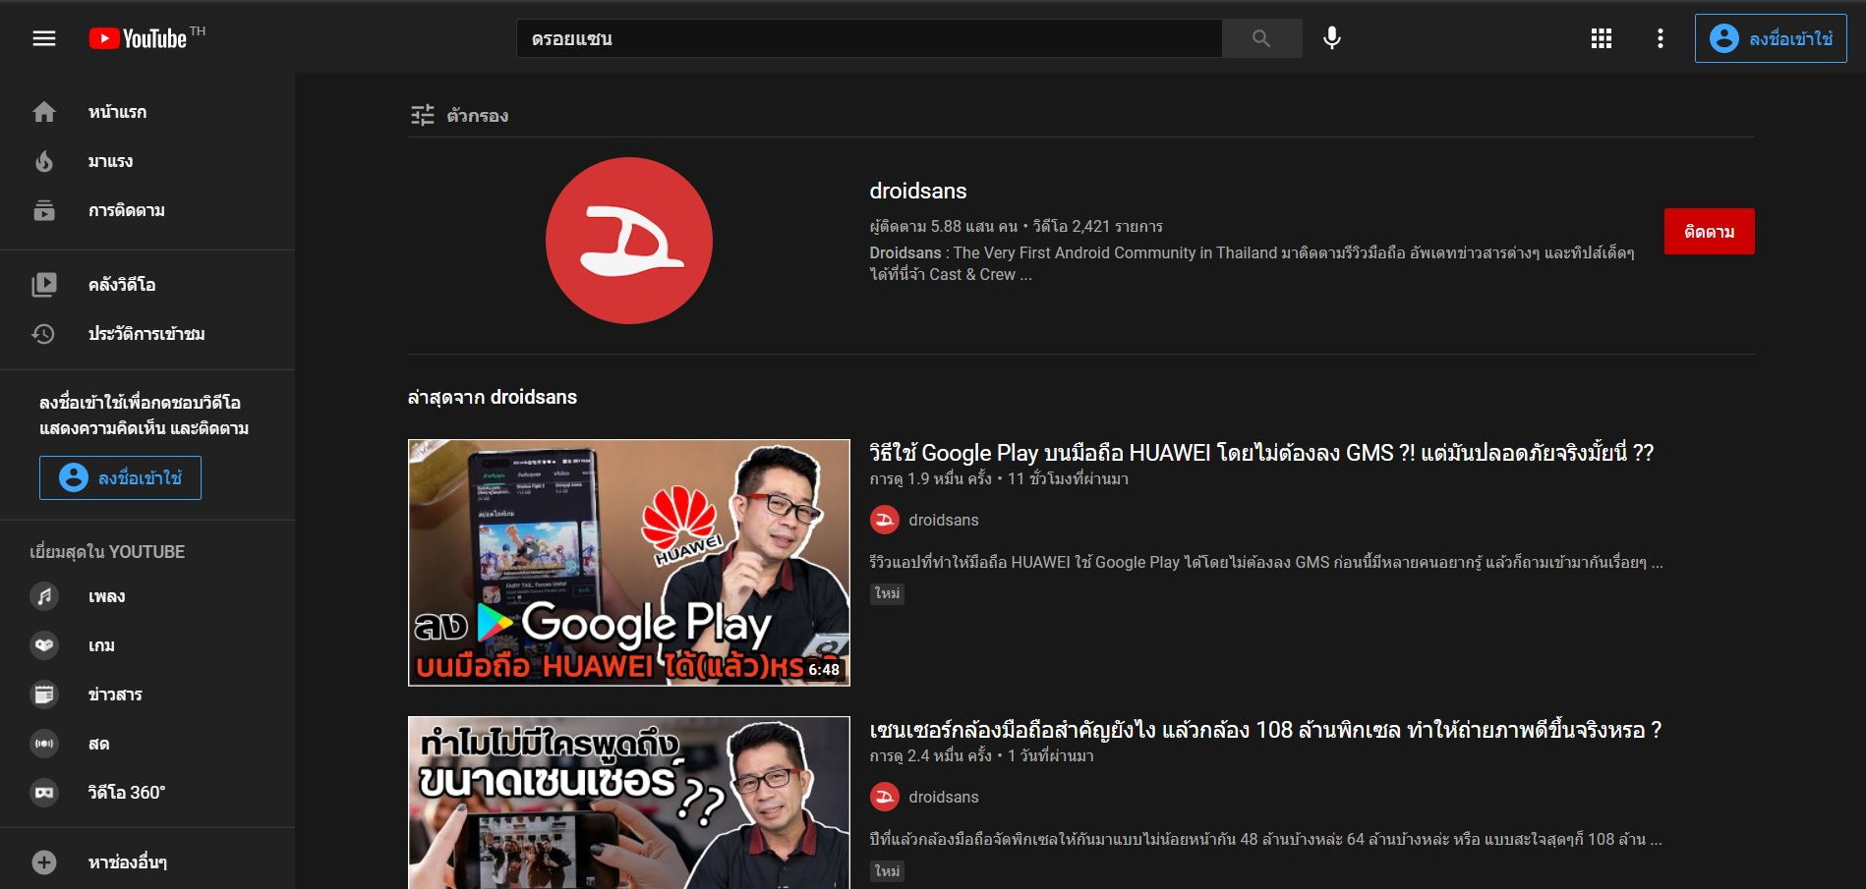Open the HUAWEI Google Play video thumbnail

[x=629, y=562]
